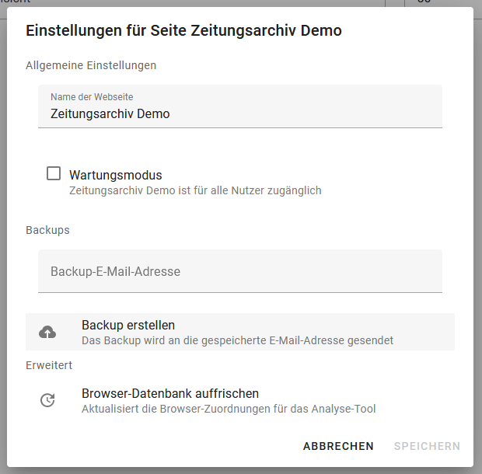Image resolution: width=482 pixels, height=474 pixels.
Task: Click the 'Aktualisiert die Browser-Zuordnungen' description
Action: 229,409
